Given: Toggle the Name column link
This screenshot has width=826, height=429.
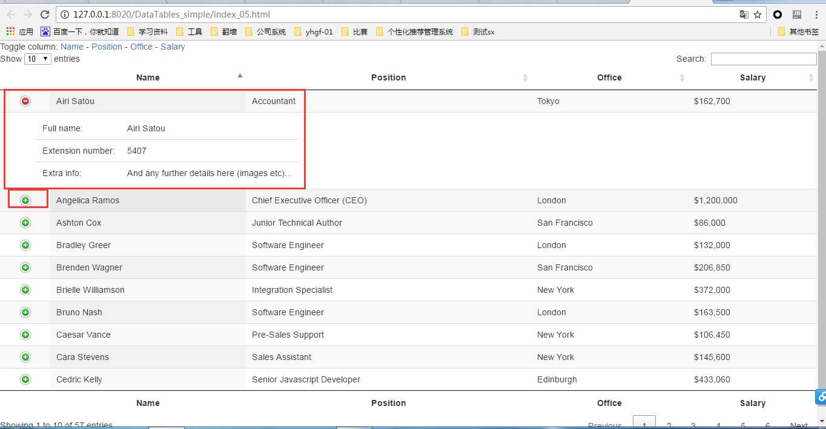Looking at the screenshot, I should click(x=72, y=47).
